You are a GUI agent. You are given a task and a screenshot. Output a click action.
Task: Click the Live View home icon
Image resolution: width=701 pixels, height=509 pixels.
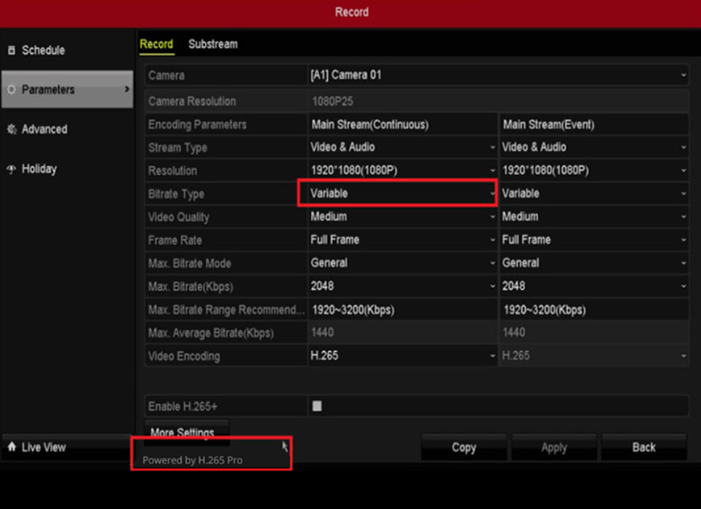(x=12, y=447)
